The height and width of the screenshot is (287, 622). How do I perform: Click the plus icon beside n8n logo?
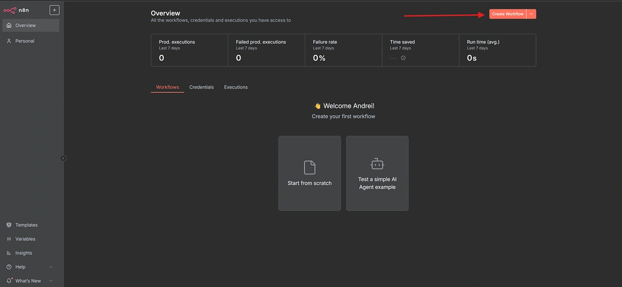54,10
